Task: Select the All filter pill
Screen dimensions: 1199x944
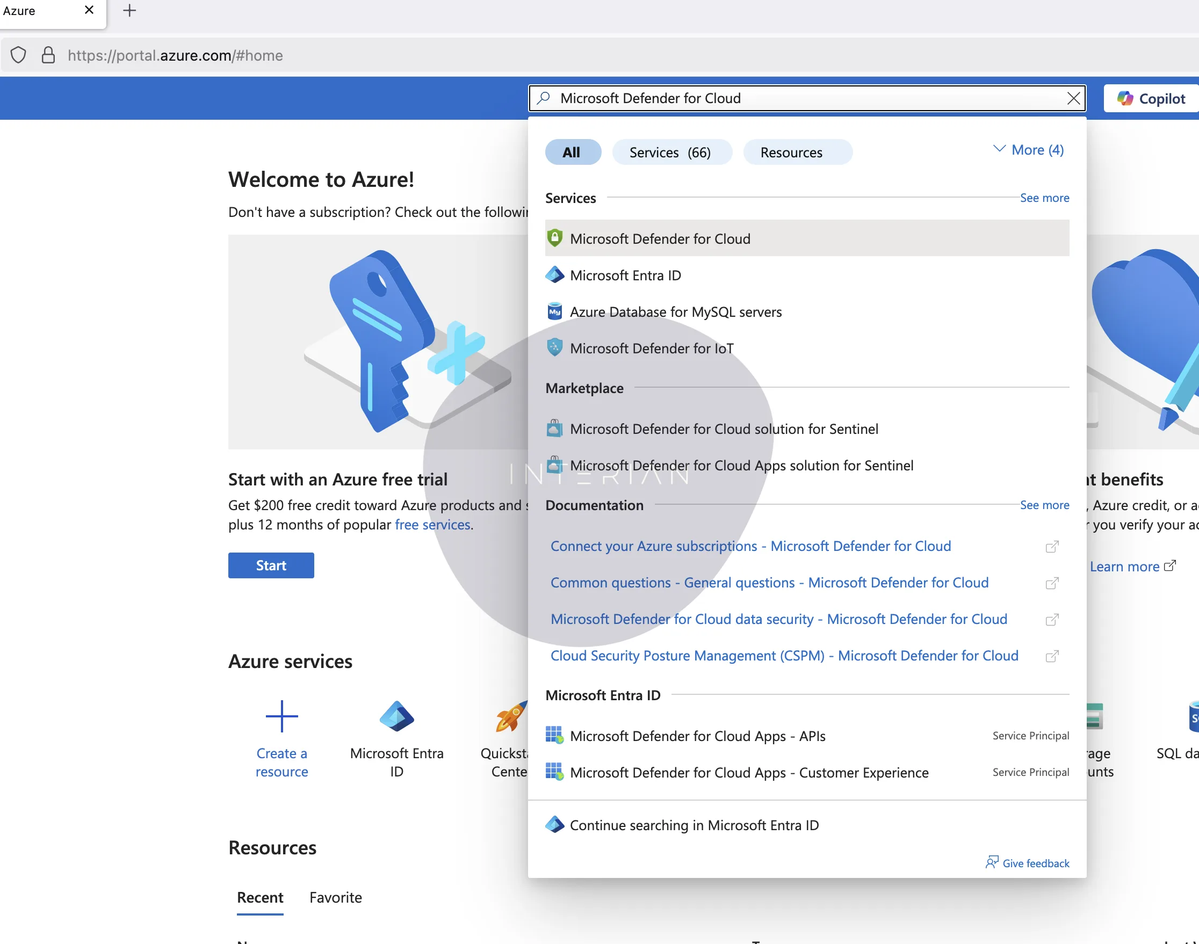Action: [572, 152]
